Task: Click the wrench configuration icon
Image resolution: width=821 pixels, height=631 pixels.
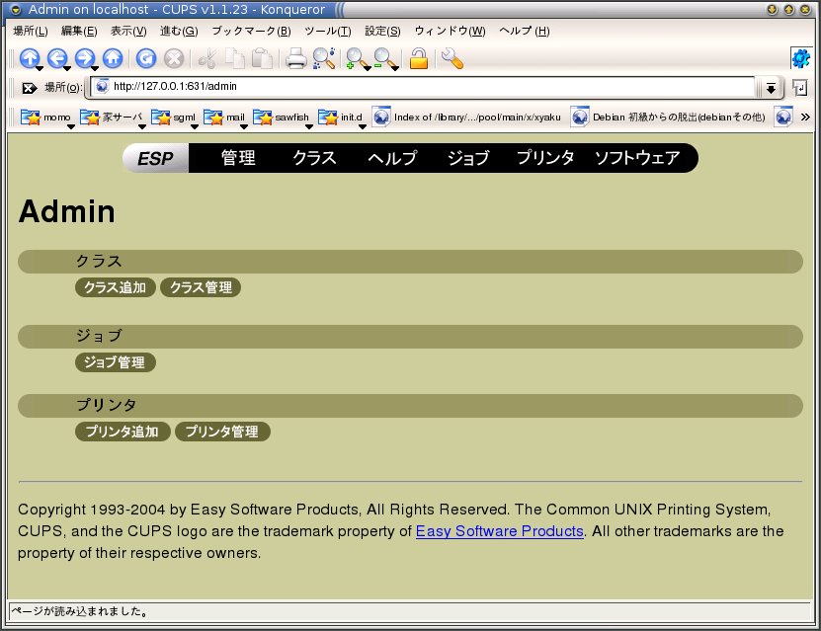Action: pyautogui.click(x=452, y=58)
